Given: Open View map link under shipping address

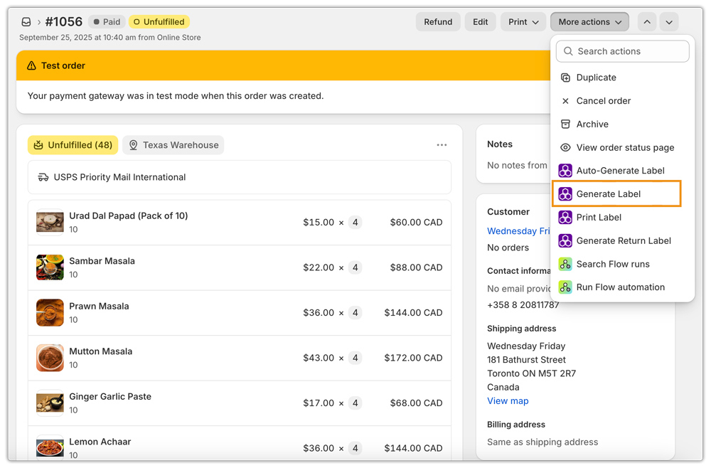Looking at the screenshot, I should [x=508, y=401].
